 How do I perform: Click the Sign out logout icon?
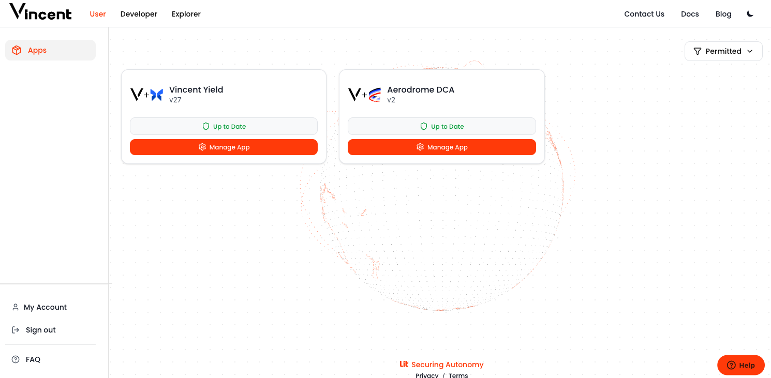pos(15,329)
